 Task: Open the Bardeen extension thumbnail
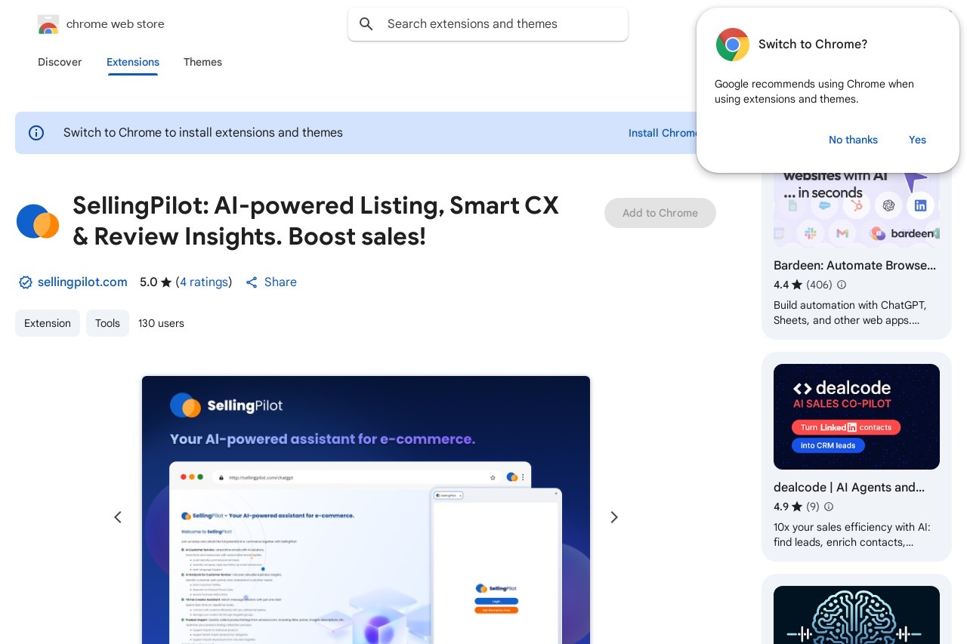pyautogui.click(x=857, y=209)
